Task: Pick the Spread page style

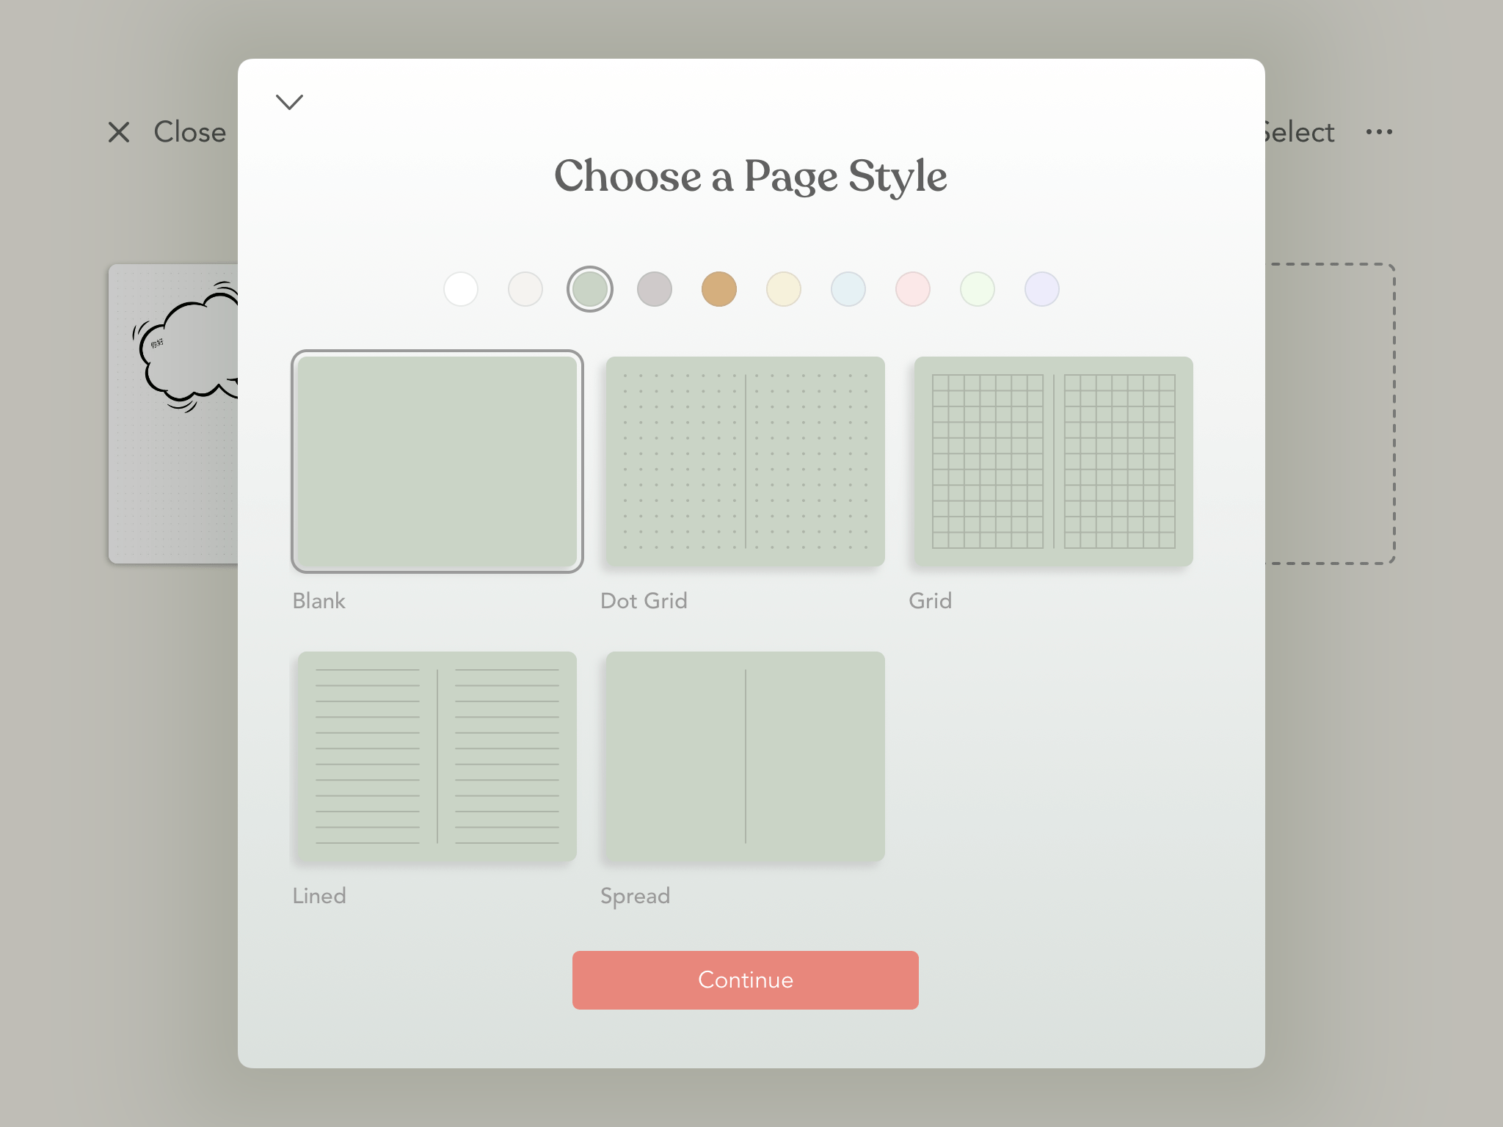Action: [x=746, y=756]
